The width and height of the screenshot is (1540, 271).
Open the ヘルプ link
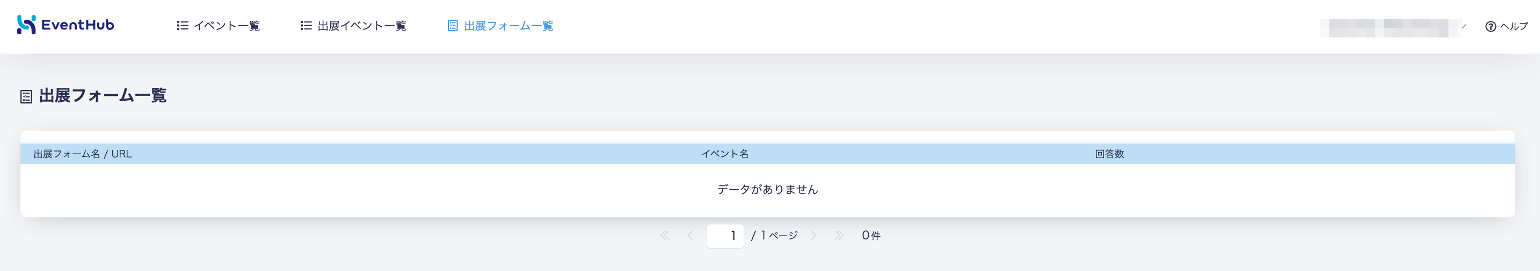pos(1514,26)
